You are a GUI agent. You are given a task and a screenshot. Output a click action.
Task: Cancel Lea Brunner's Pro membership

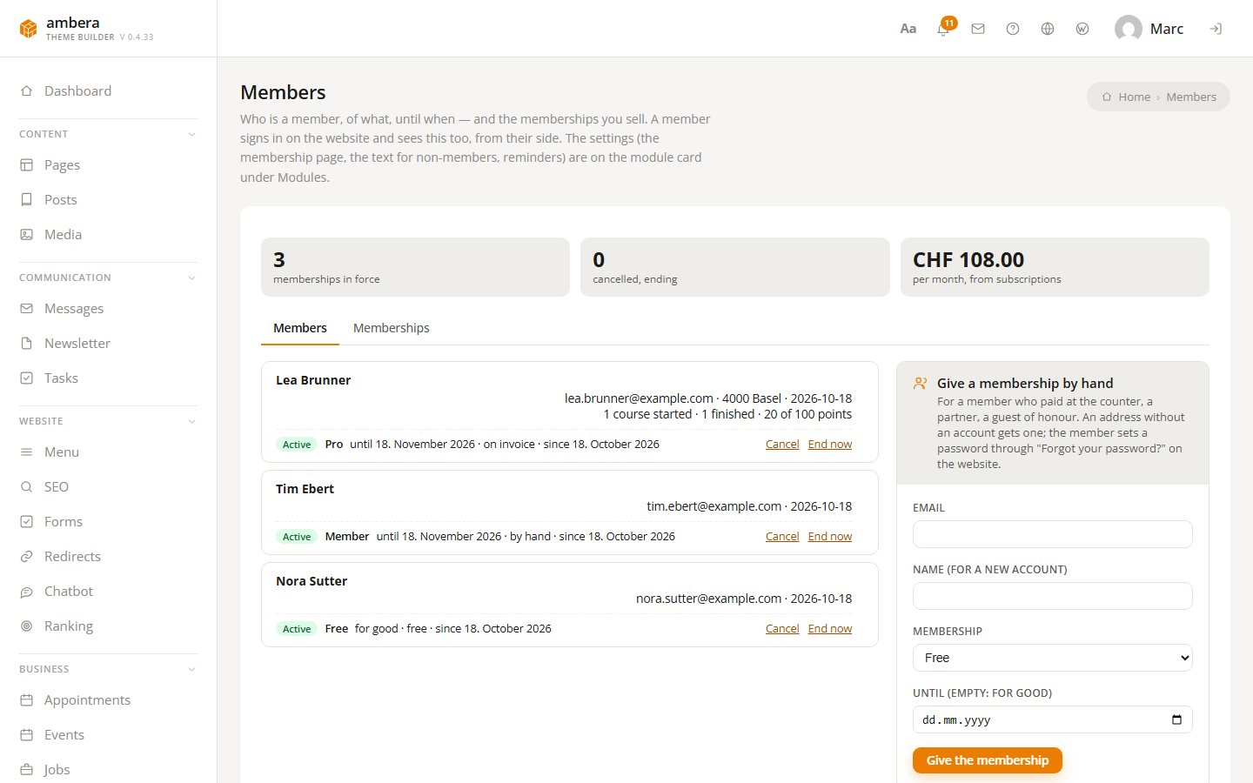(x=782, y=444)
